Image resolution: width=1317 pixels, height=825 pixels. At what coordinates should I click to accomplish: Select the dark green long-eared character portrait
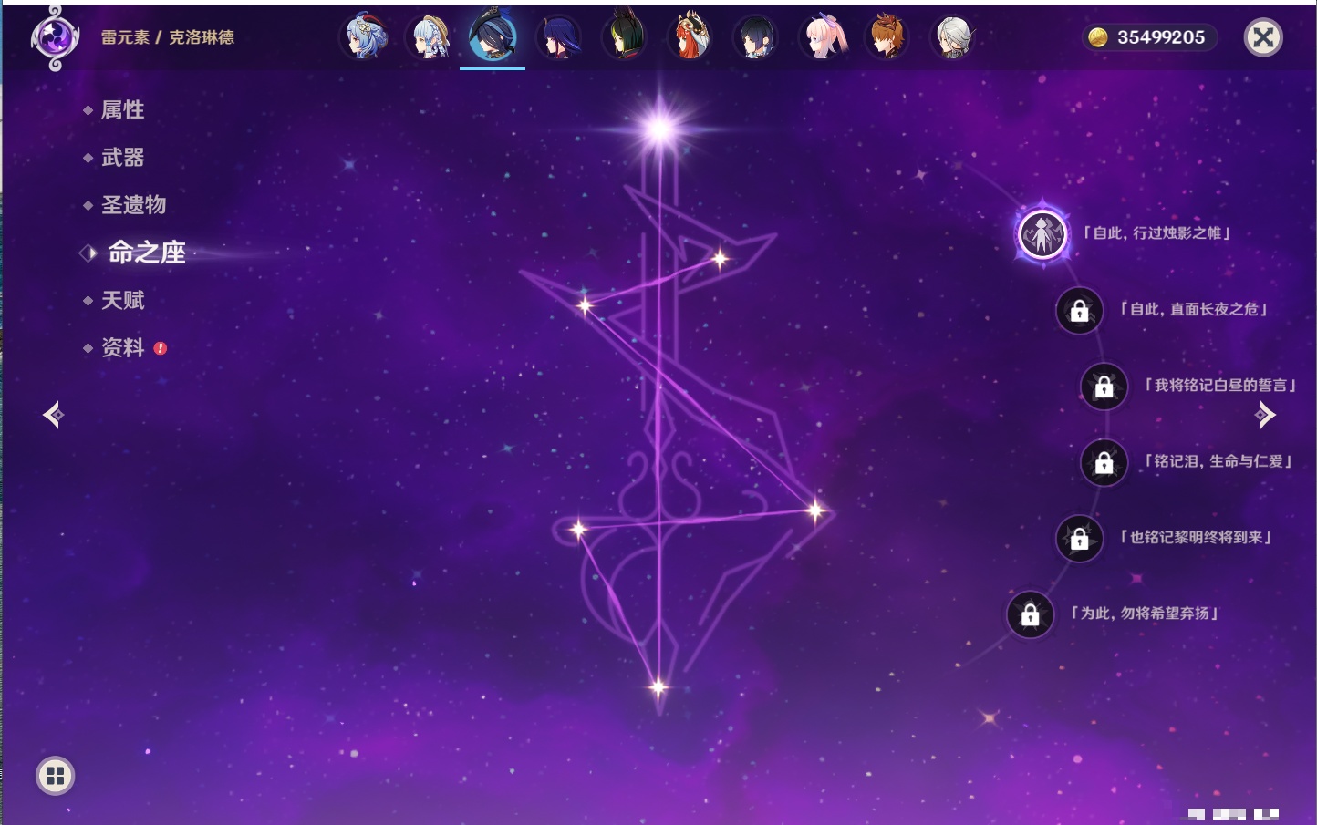tap(625, 37)
